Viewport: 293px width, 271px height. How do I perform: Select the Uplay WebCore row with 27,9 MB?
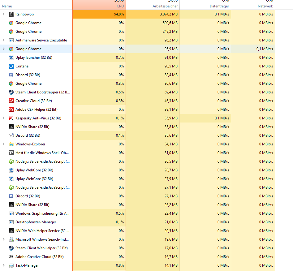[137, 179]
